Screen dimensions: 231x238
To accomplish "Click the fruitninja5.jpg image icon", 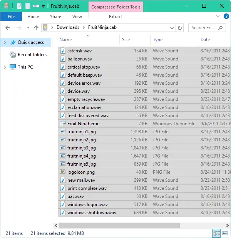I will click(x=63, y=164).
